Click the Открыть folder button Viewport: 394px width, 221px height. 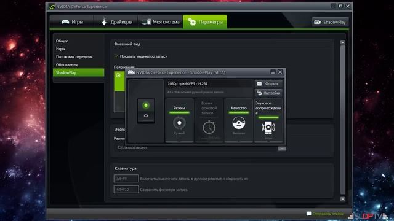click(x=268, y=83)
